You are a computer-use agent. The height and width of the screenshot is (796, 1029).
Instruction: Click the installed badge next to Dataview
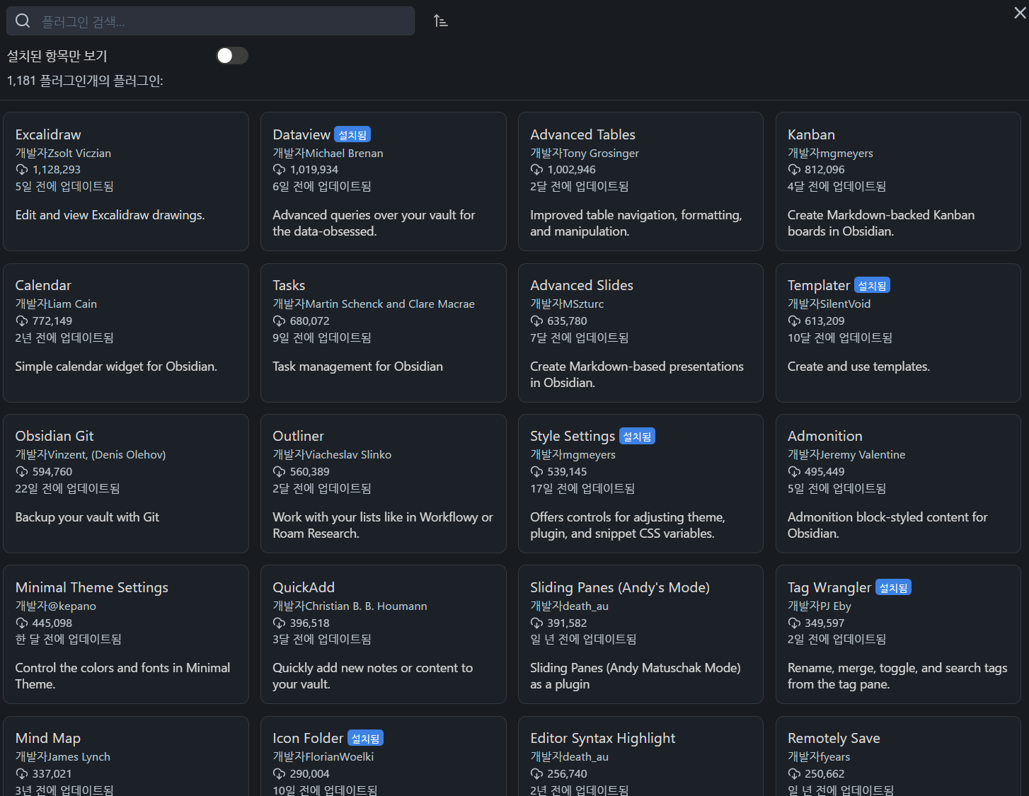tap(352, 134)
